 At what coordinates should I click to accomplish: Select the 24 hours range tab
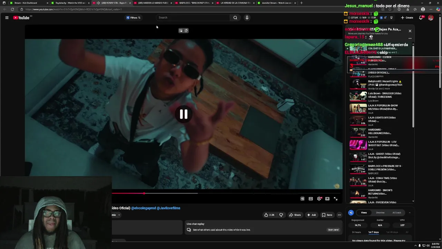356,232
